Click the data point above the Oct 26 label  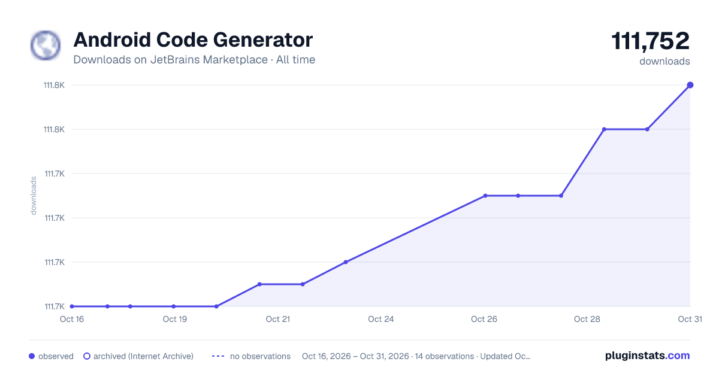click(485, 196)
